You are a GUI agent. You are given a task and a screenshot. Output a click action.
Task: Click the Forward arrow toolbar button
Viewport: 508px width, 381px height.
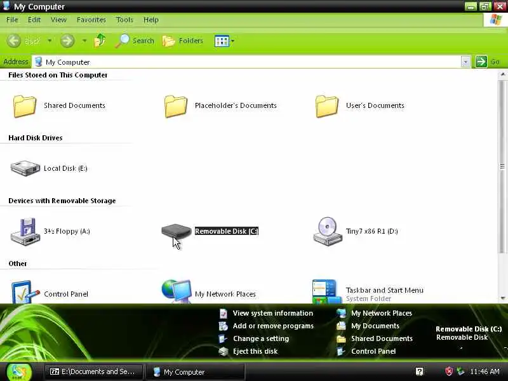pos(67,41)
